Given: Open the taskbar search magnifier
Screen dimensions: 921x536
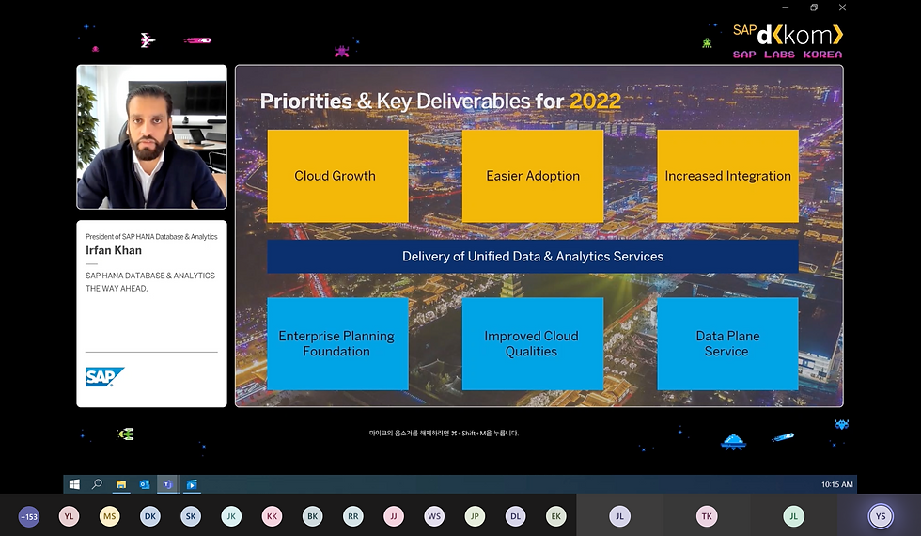Looking at the screenshot, I should [x=97, y=484].
